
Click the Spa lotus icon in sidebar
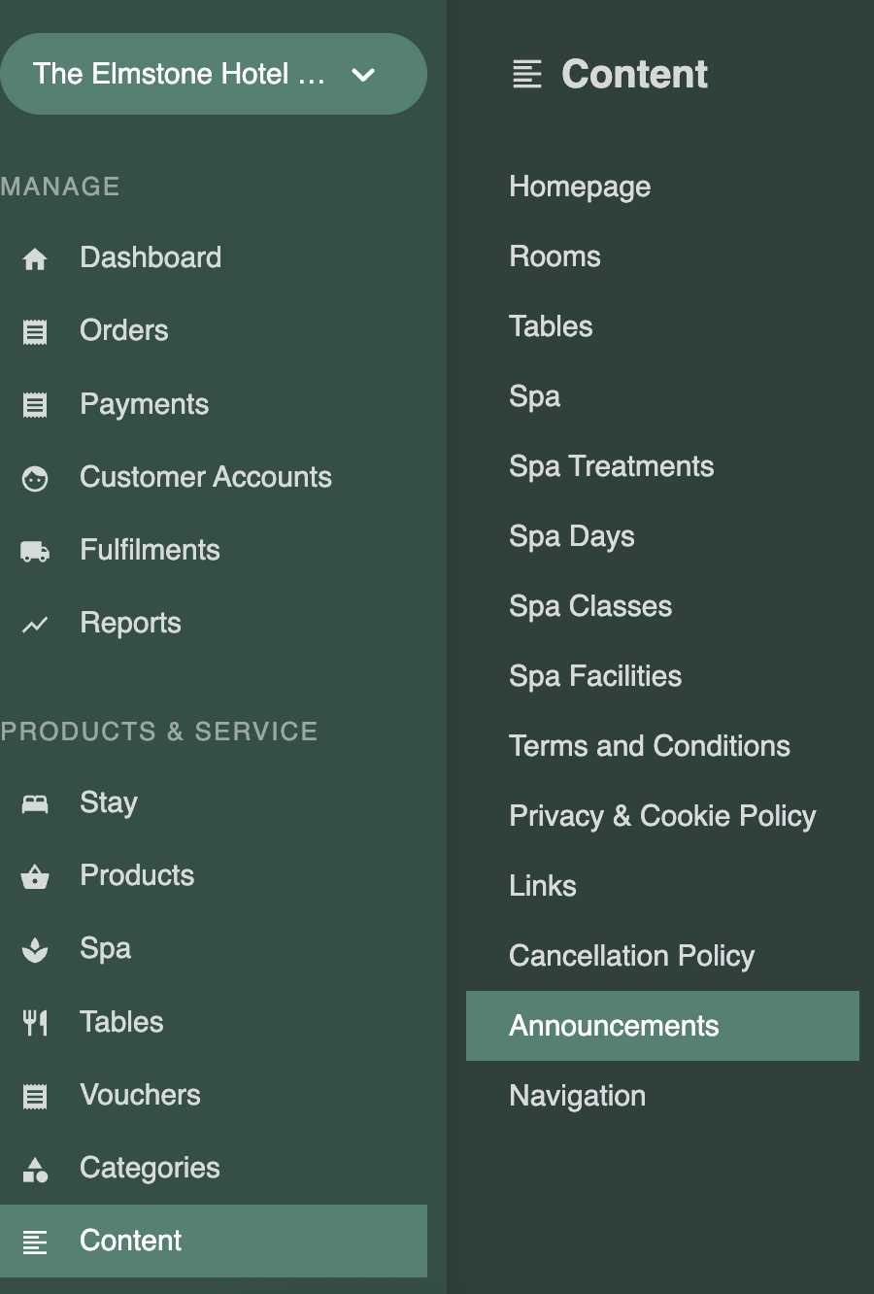coord(35,949)
